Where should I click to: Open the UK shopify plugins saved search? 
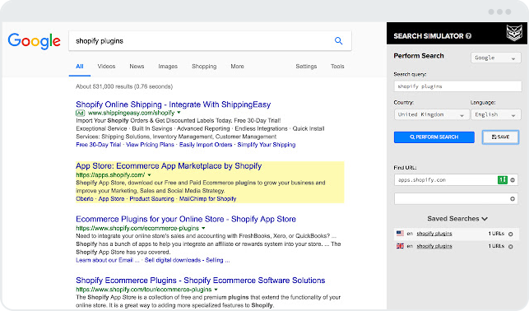(x=434, y=246)
